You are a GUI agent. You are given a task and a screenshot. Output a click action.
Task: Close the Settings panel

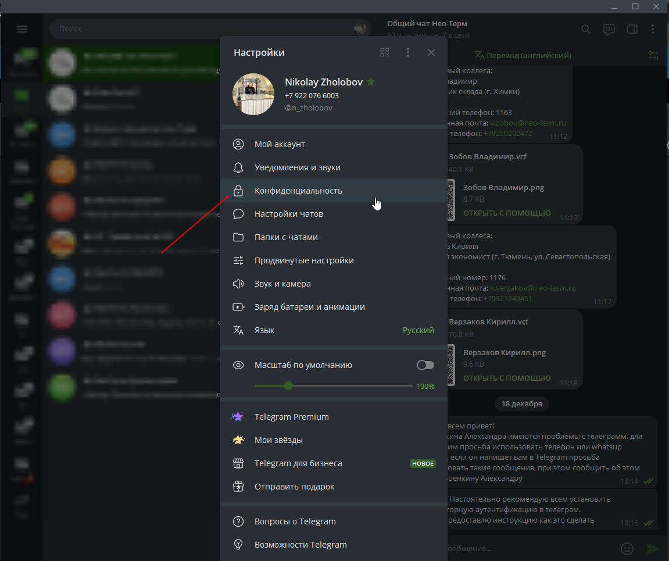coord(431,52)
